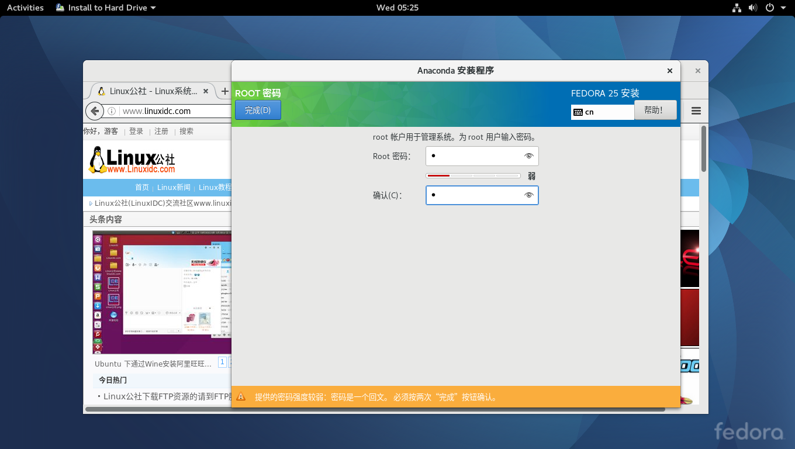Viewport: 795px width, 449px height.
Task: Click the Linux公社 penguin logo
Action: [x=132, y=160]
